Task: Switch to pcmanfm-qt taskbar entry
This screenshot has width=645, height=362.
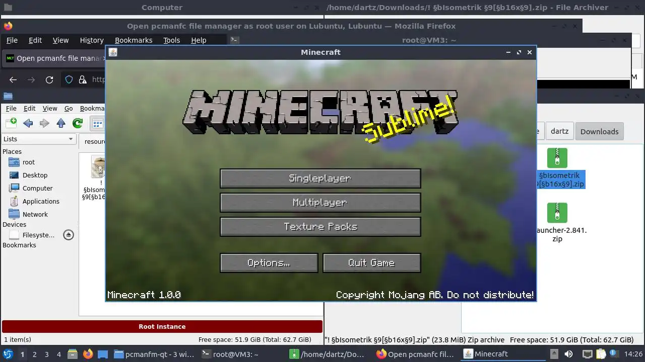Action: click(x=154, y=354)
